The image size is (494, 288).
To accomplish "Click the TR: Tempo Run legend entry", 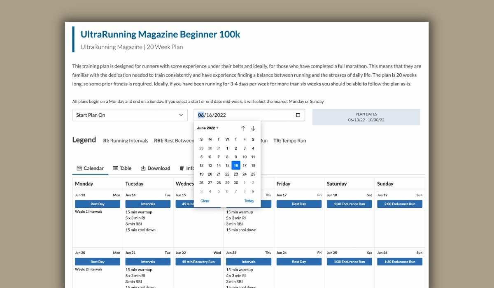I will [x=290, y=141].
